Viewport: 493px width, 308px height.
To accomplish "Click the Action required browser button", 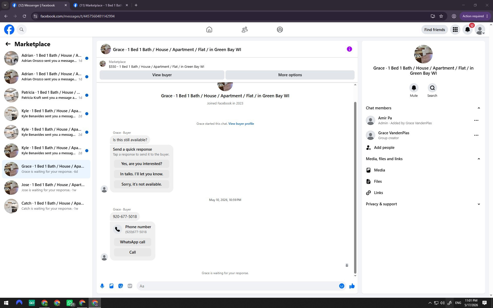I will 475,16.
